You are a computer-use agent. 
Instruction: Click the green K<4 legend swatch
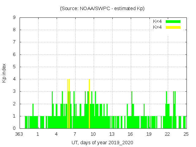[x=173, y=21]
